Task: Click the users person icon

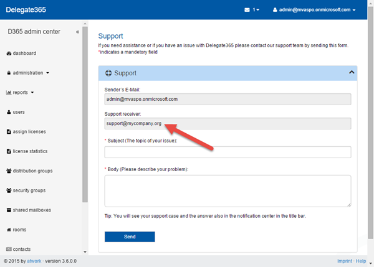Action: [x=8, y=112]
